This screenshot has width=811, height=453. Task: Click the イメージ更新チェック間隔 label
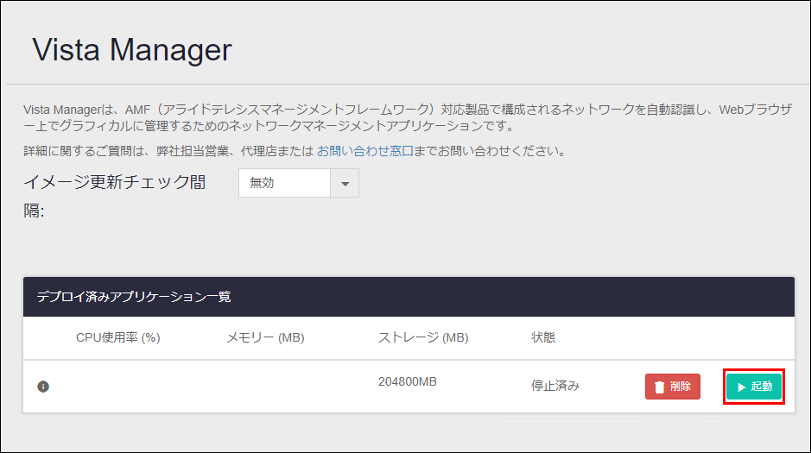point(114,196)
